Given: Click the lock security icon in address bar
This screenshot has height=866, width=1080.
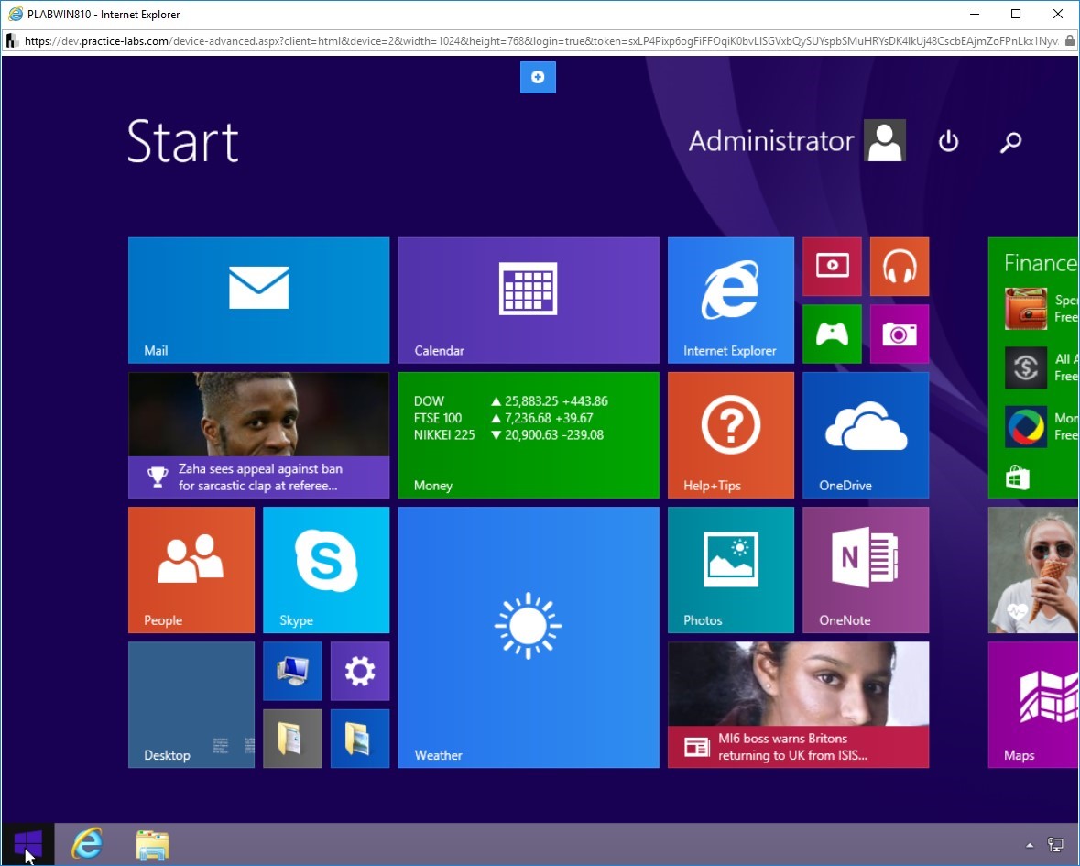Looking at the screenshot, I should (1070, 41).
